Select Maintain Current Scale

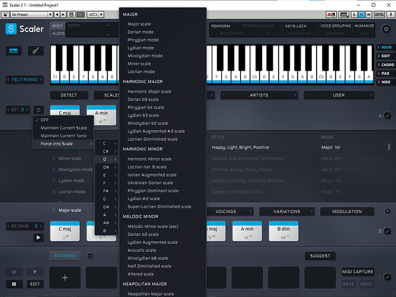tap(63, 128)
